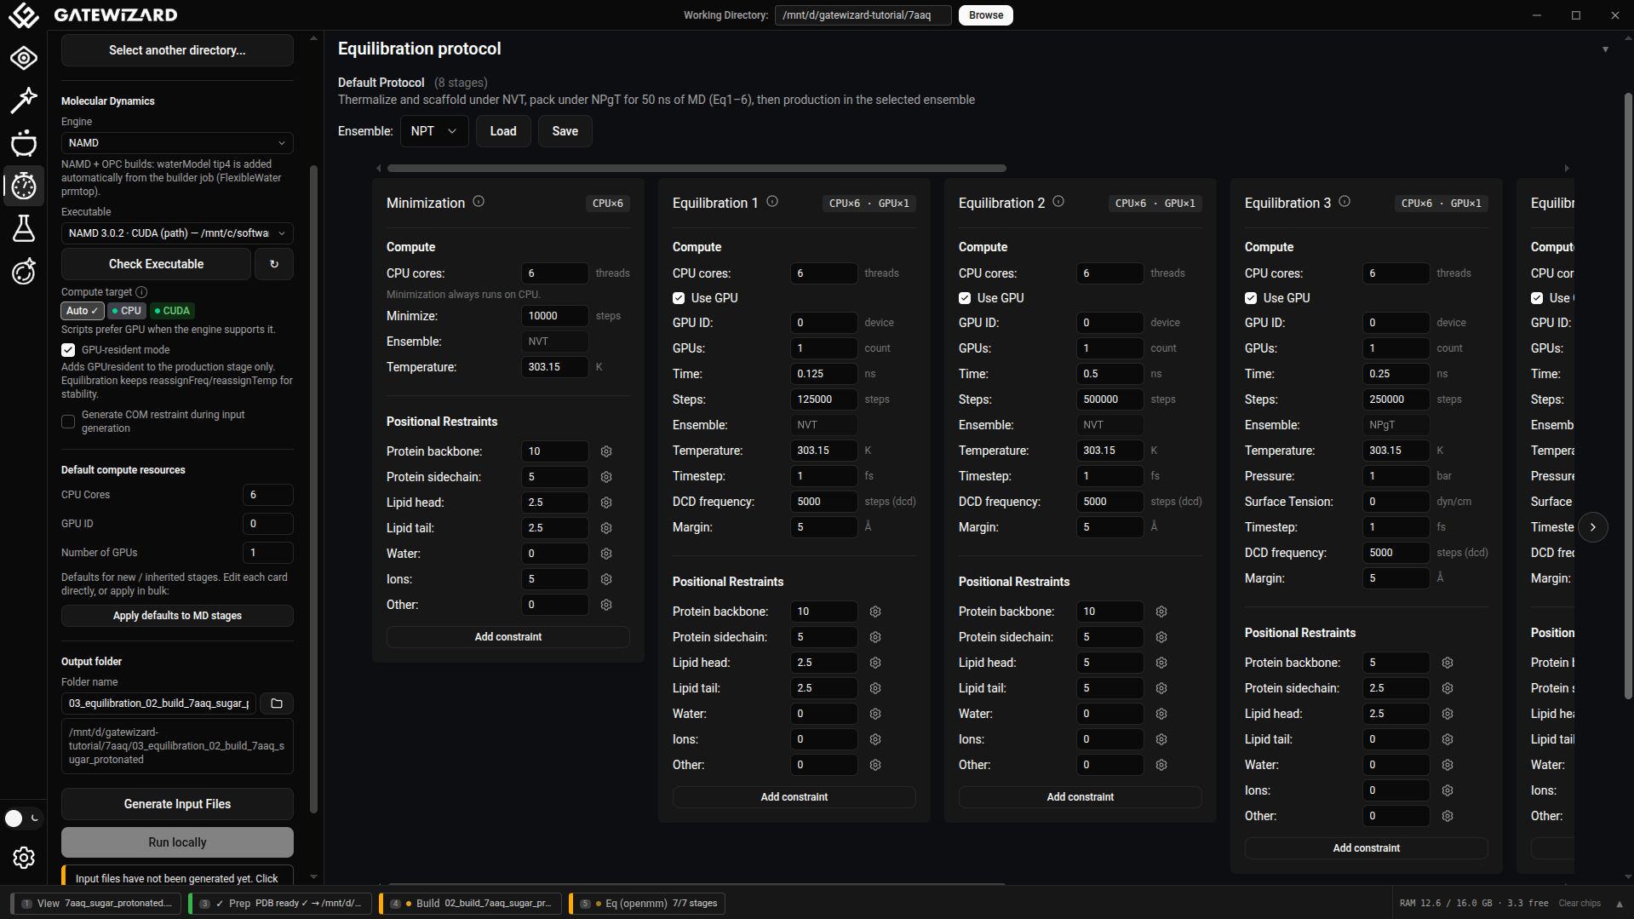Select the Prep PDB ready chip
The width and height of the screenshot is (1634, 919).
[280, 904]
